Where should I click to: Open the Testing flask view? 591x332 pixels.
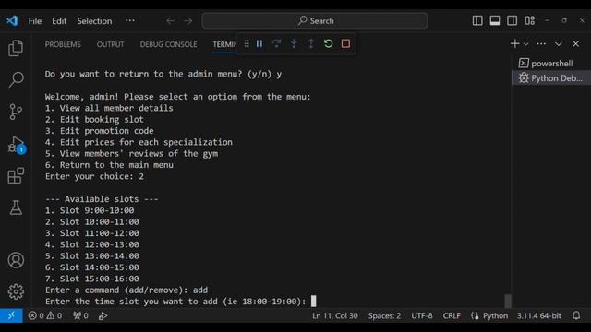16,207
